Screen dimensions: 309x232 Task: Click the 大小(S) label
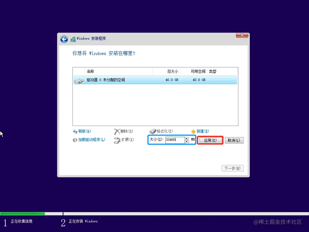pyautogui.click(x=157, y=140)
